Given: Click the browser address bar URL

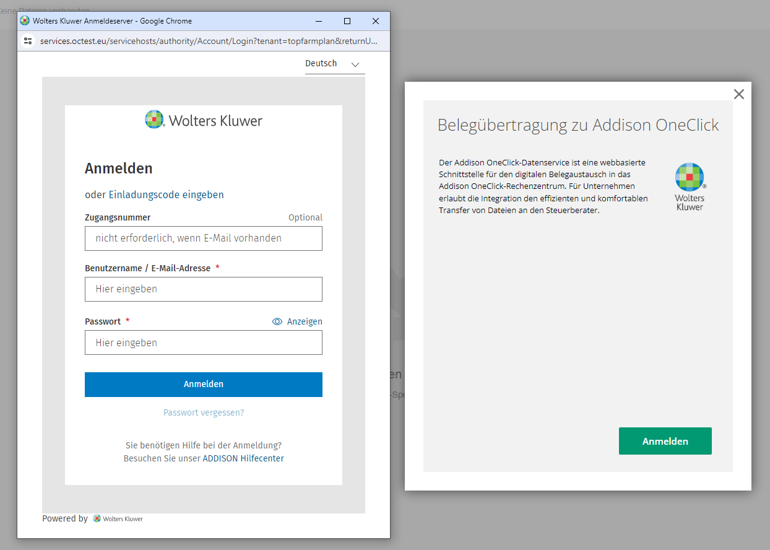Looking at the screenshot, I should point(207,41).
